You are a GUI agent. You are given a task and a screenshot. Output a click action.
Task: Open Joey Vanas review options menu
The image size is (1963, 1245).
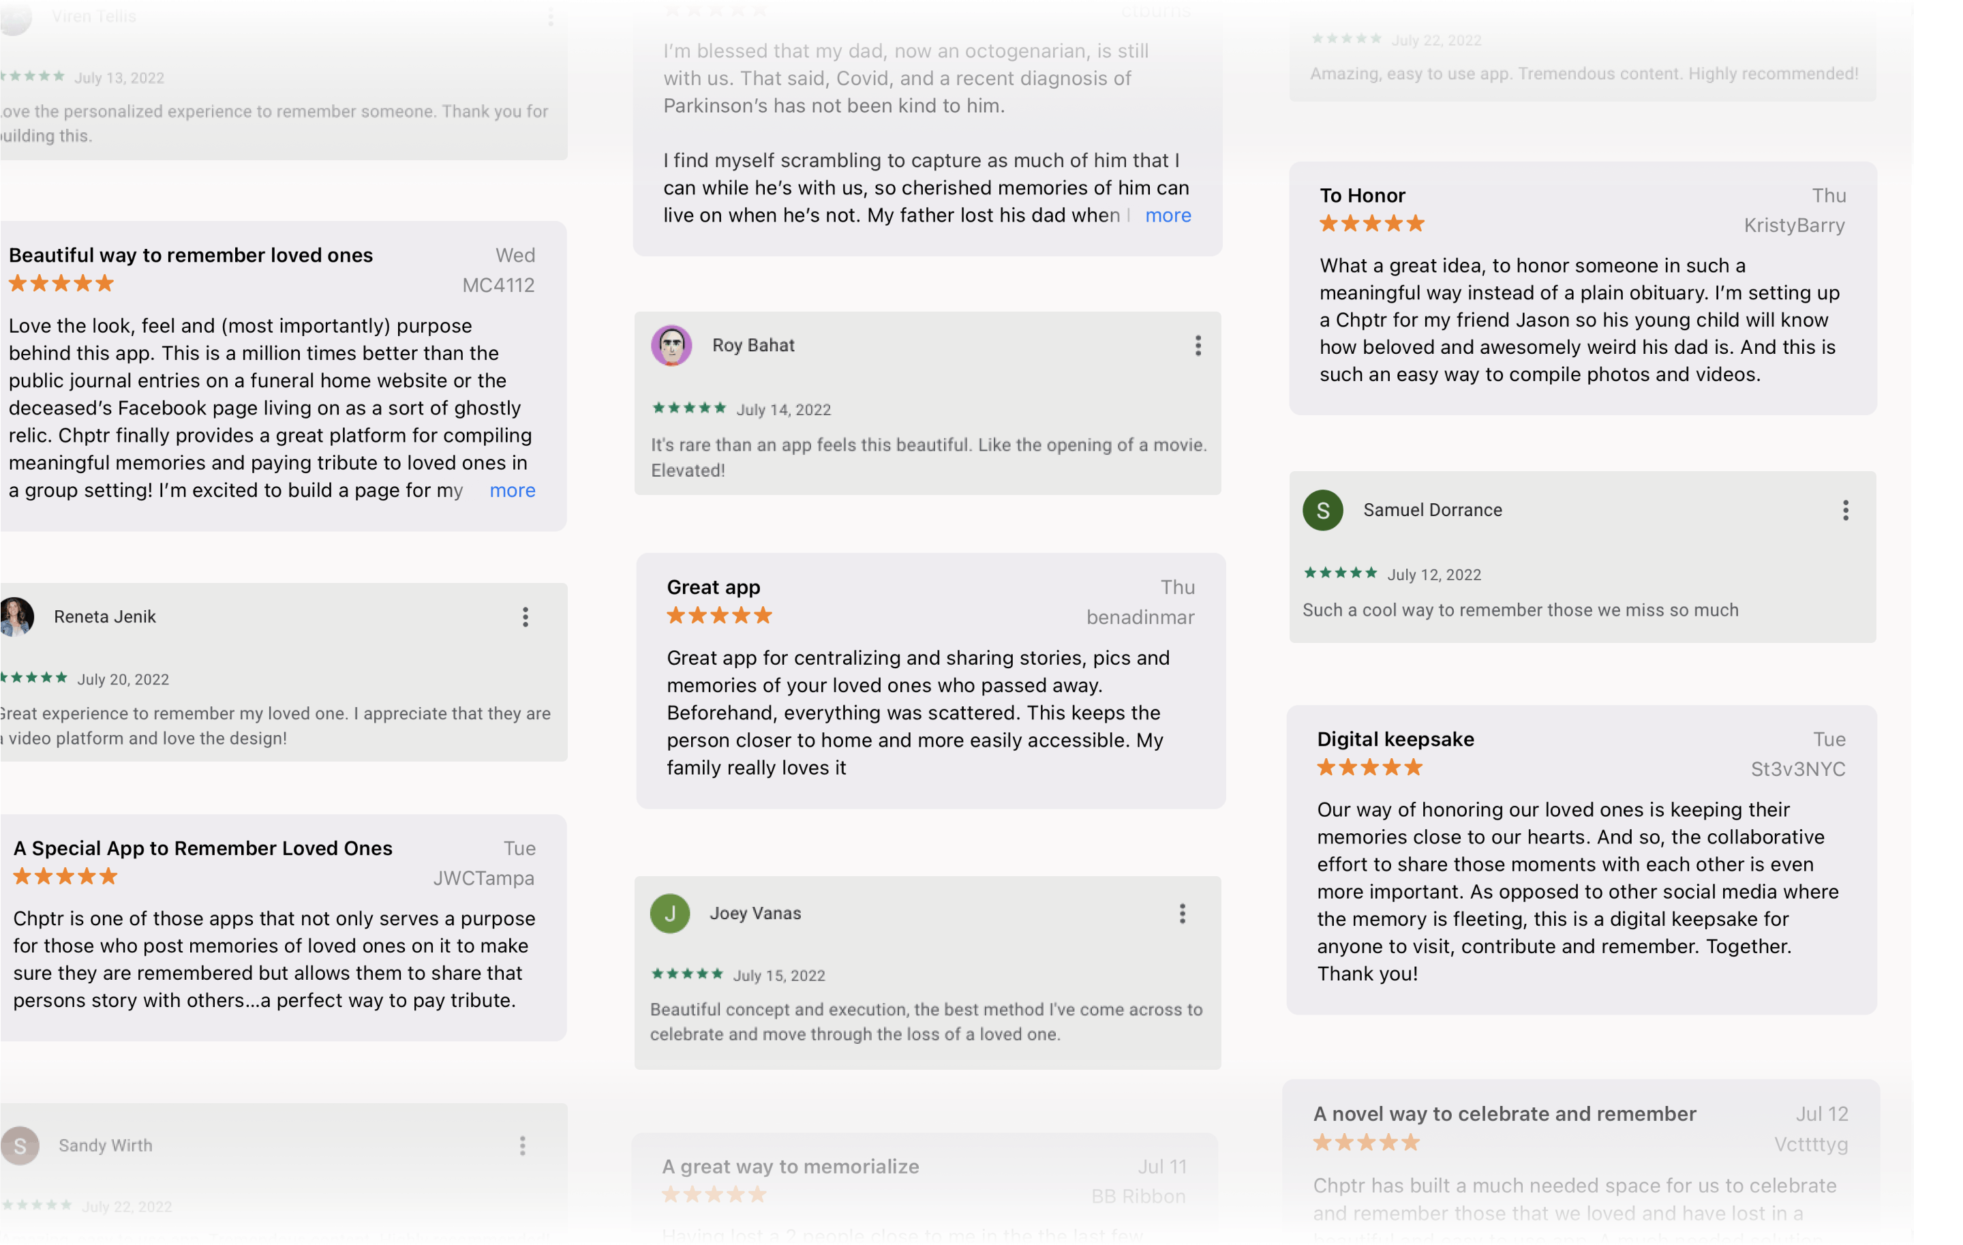pyautogui.click(x=1182, y=914)
